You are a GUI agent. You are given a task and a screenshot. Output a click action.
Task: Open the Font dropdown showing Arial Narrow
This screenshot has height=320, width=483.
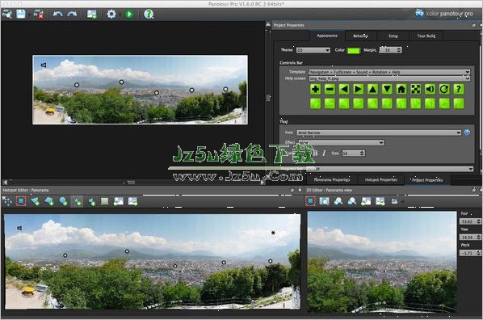tap(379, 133)
